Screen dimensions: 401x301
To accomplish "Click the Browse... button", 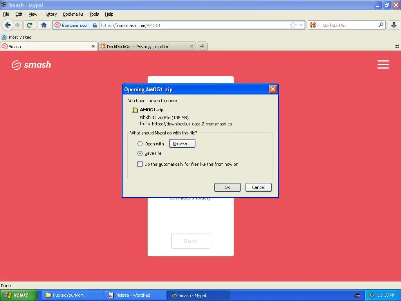I will [182, 143].
